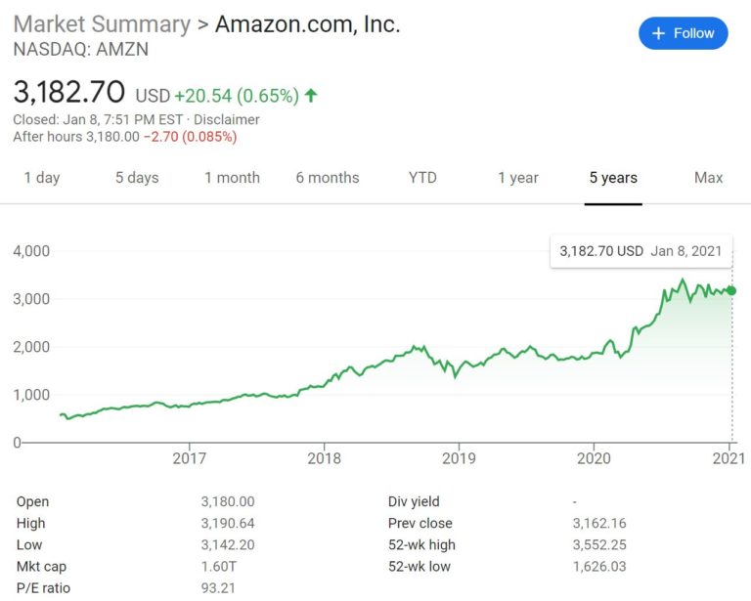
Task: Click the 2019 axis label on chart
Action: click(459, 458)
